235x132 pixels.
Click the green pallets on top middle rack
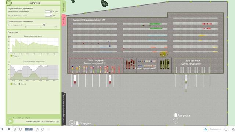click(x=155, y=24)
